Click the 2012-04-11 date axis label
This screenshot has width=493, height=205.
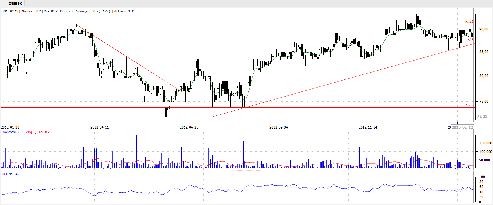[100, 127]
